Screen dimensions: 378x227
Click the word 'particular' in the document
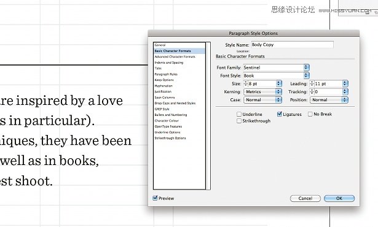pos(55,121)
